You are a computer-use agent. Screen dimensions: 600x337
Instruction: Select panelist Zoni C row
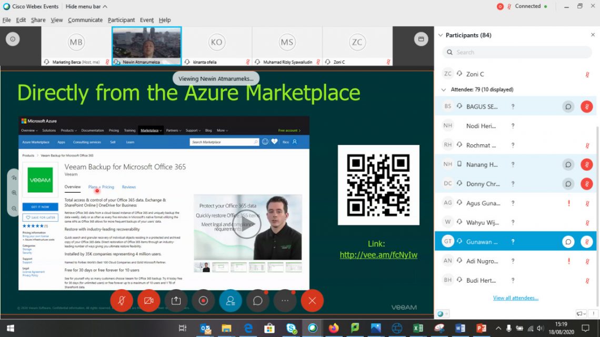pos(515,74)
